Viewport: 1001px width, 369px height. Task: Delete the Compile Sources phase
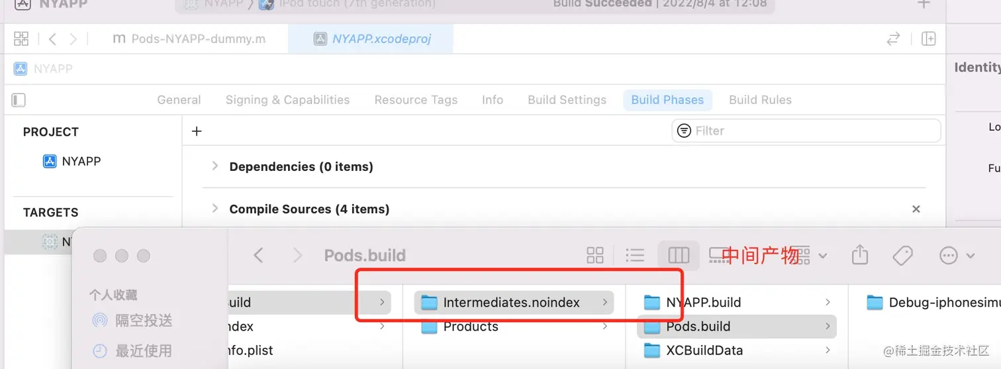[916, 209]
